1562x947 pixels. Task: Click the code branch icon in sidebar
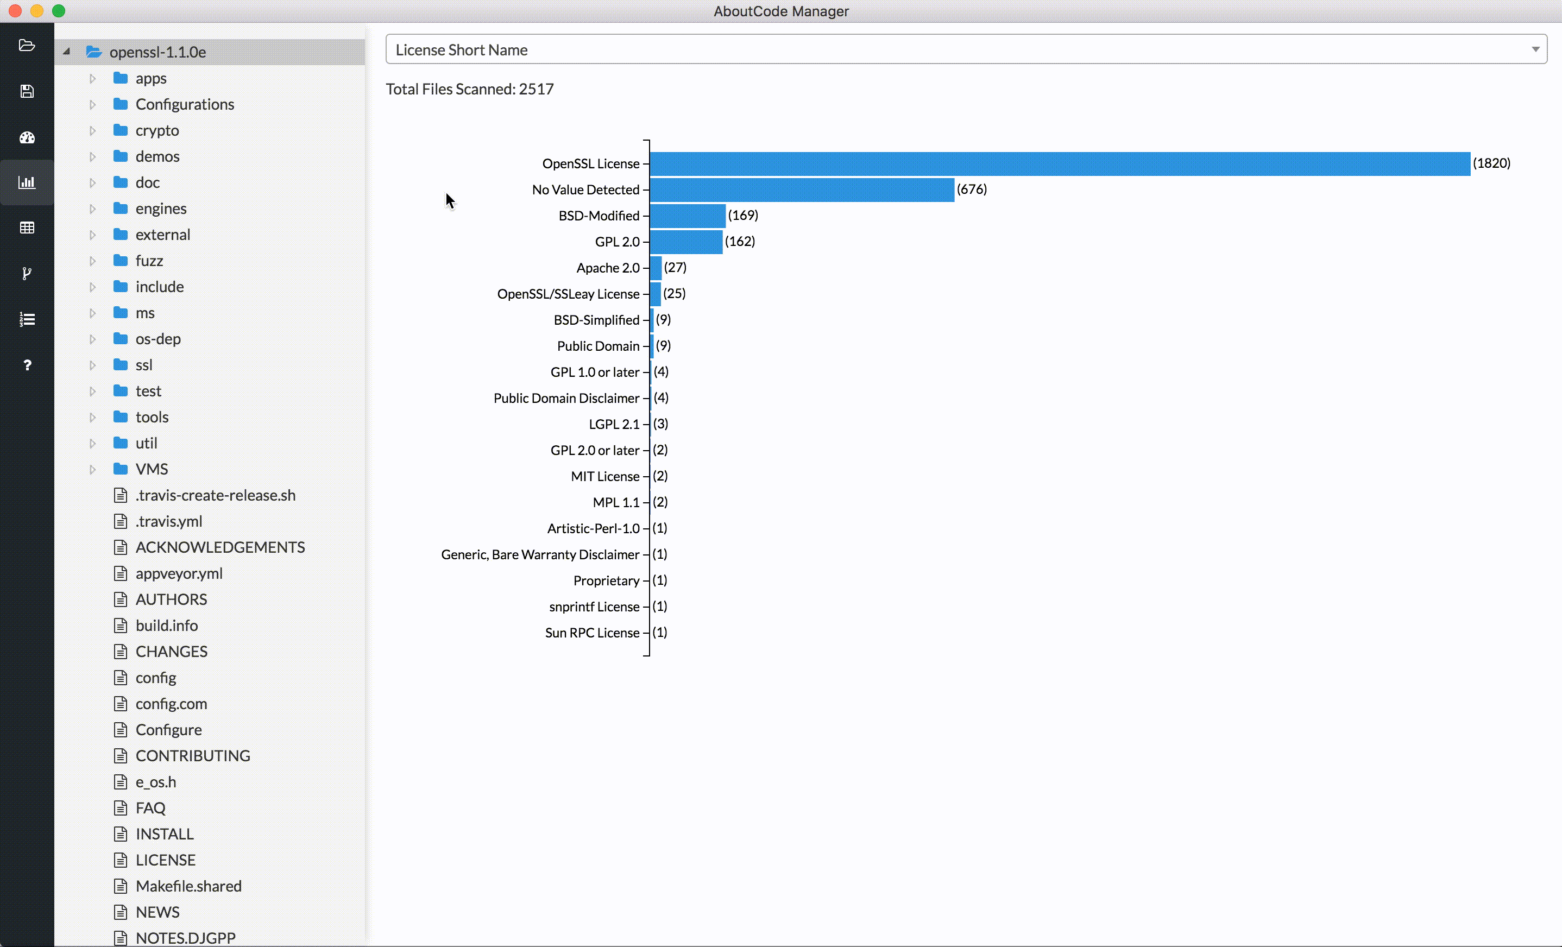27,273
